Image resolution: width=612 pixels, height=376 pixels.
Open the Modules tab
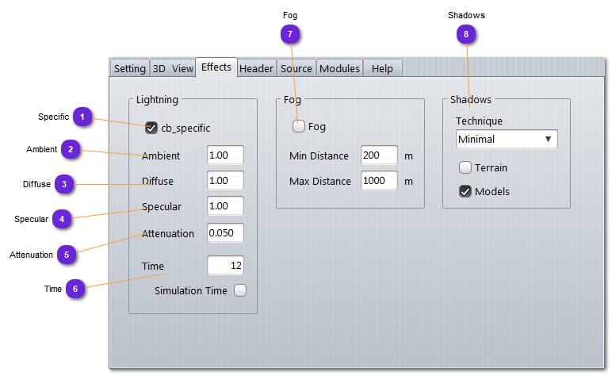pyautogui.click(x=340, y=69)
